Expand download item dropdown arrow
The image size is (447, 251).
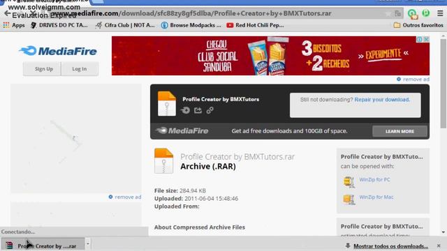tap(88, 243)
